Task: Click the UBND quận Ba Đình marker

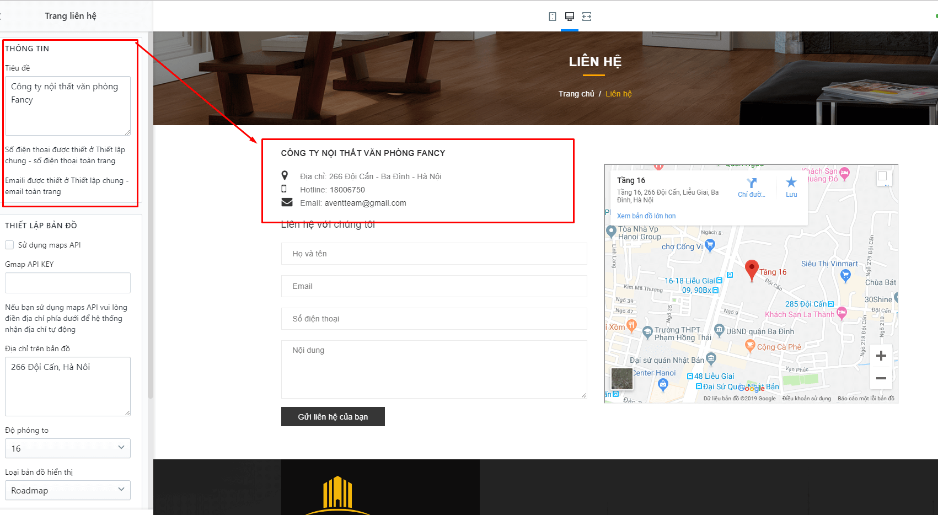Action: pyautogui.click(x=719, y=330)
